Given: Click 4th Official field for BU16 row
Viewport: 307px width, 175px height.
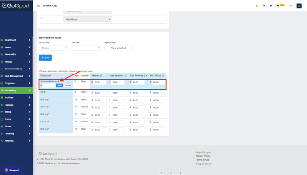Looking at the screenshot, I should pos(159,130).
